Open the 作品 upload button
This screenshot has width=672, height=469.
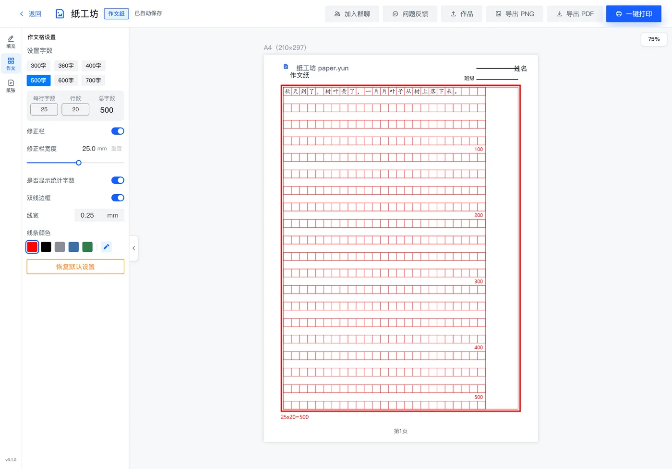coord(461,14)
